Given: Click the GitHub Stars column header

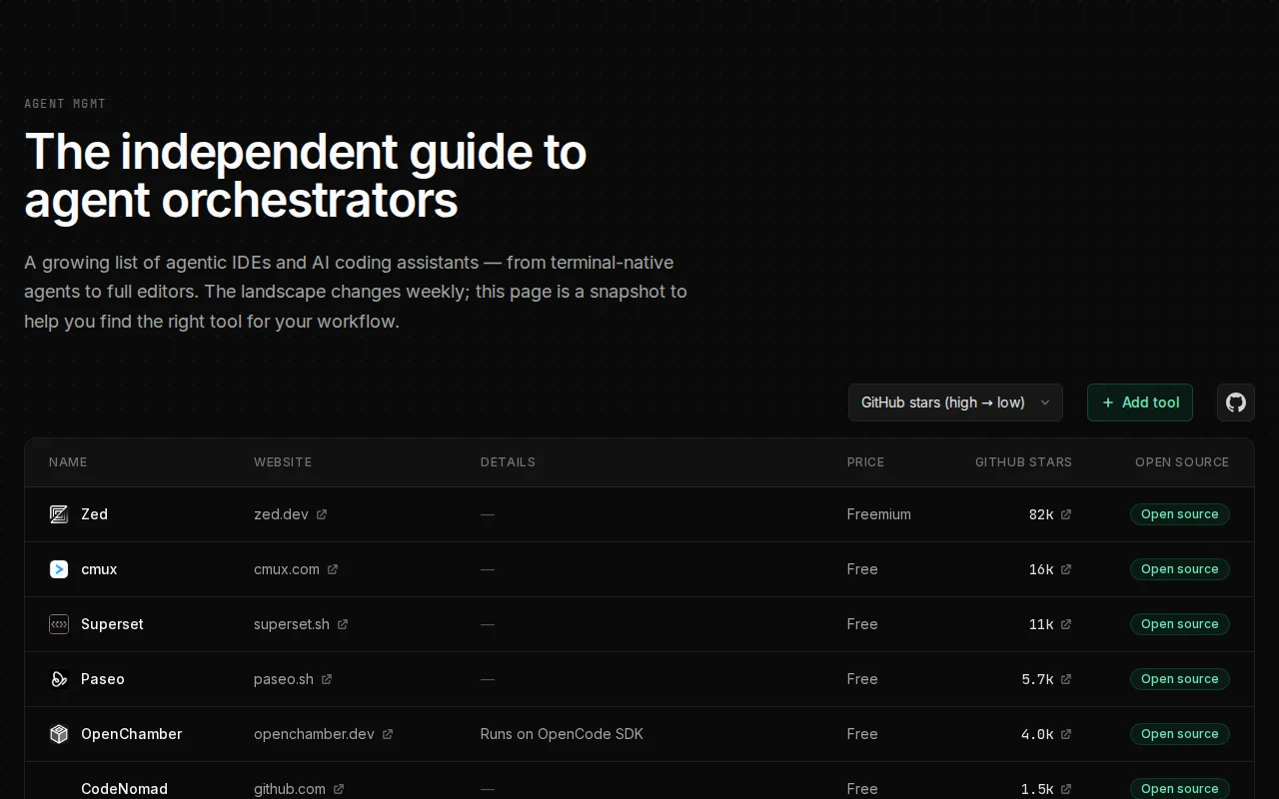Looking at the screenshot, I should 1023,462.
